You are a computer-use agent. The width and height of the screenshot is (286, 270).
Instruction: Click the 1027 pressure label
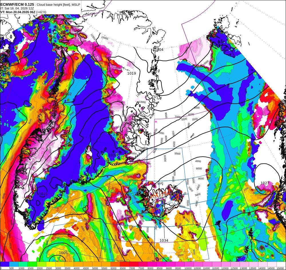tap(265, 183)
